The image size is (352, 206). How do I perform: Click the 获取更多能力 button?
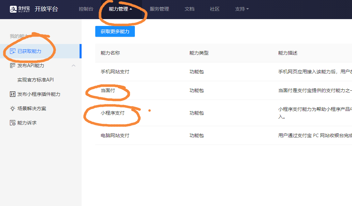click(x=115, y=31)
